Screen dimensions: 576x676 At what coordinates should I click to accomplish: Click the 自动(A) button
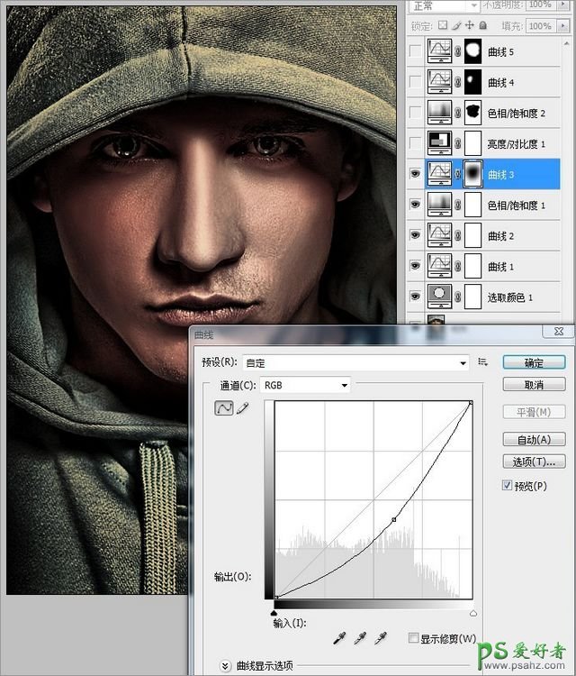click(x=534, y=440)
